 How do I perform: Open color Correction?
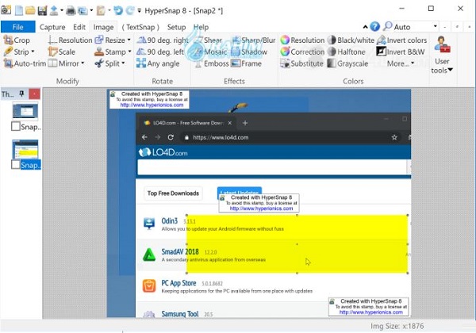click(302, 52)
